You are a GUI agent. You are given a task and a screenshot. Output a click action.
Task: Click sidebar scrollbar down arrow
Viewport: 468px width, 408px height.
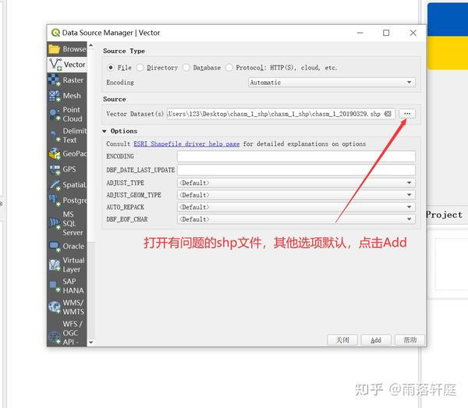click(x=90, y=342)
